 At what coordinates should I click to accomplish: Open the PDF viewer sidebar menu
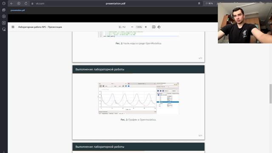[x=13, y=27]
